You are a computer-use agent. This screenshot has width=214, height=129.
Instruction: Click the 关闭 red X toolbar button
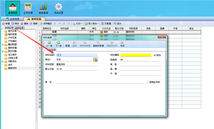[x=122, y=44]
